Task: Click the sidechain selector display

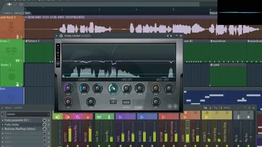Action: (x=126, y=102)
